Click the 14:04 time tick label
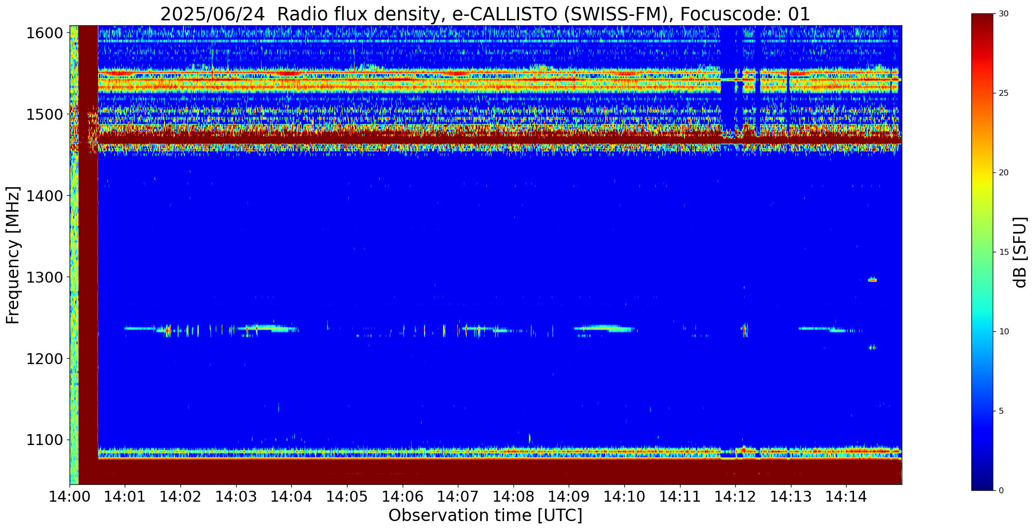1035x530 pixels. click(x=291, y=497)
